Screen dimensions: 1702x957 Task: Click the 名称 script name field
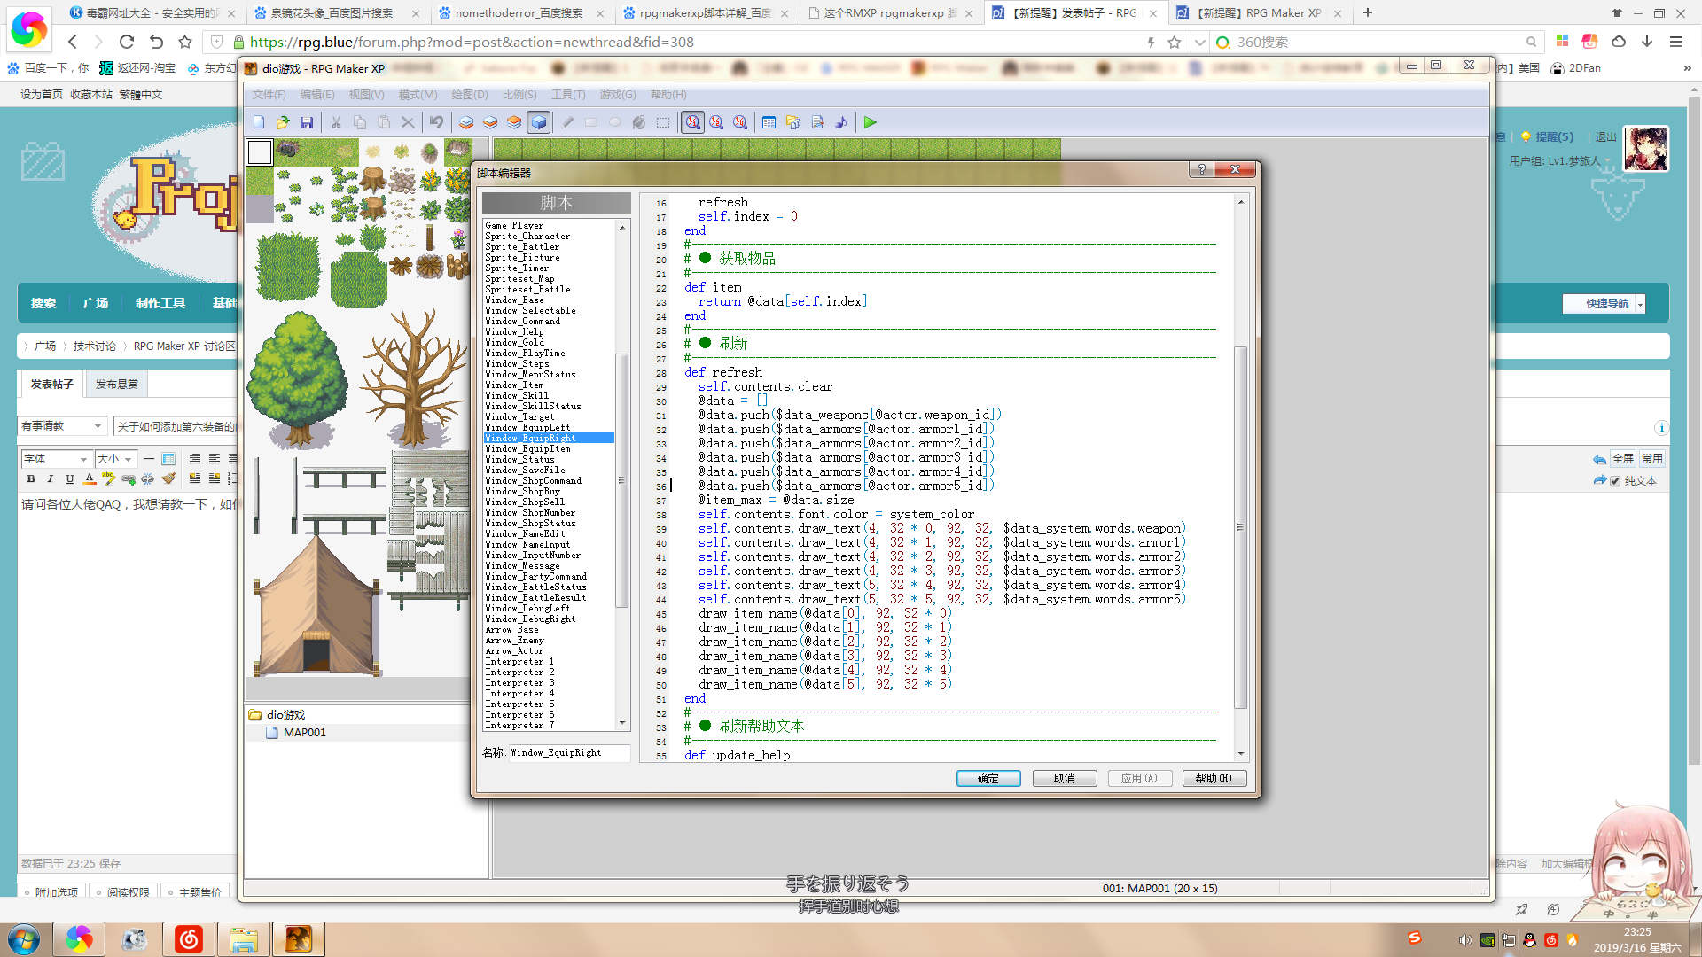tap(569, 753)
